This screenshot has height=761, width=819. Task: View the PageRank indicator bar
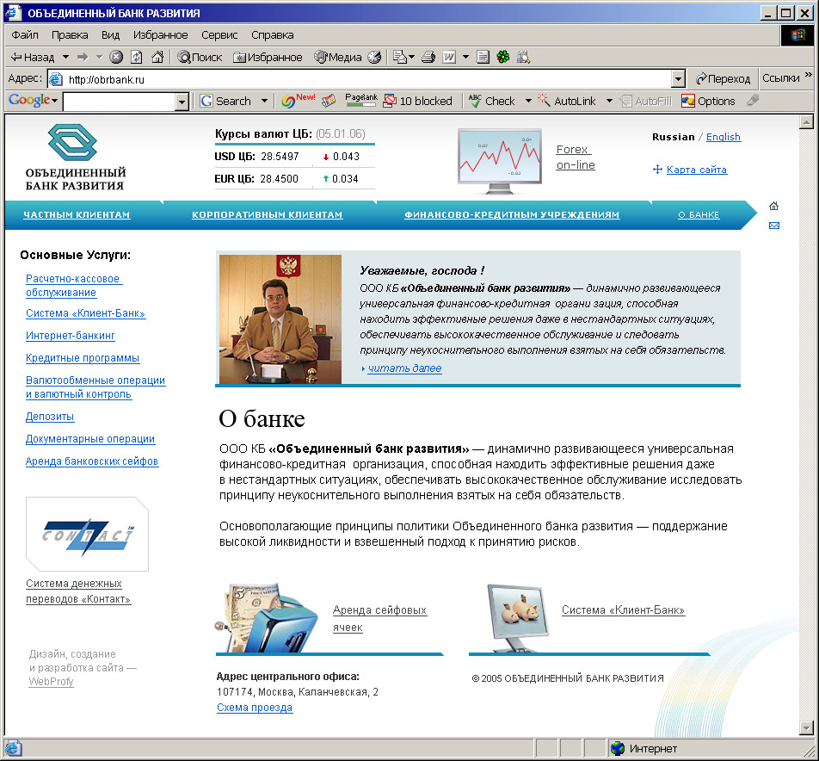pos(361,101)
